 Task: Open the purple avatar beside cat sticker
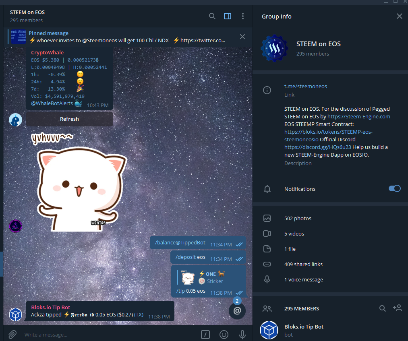(15, 226)
